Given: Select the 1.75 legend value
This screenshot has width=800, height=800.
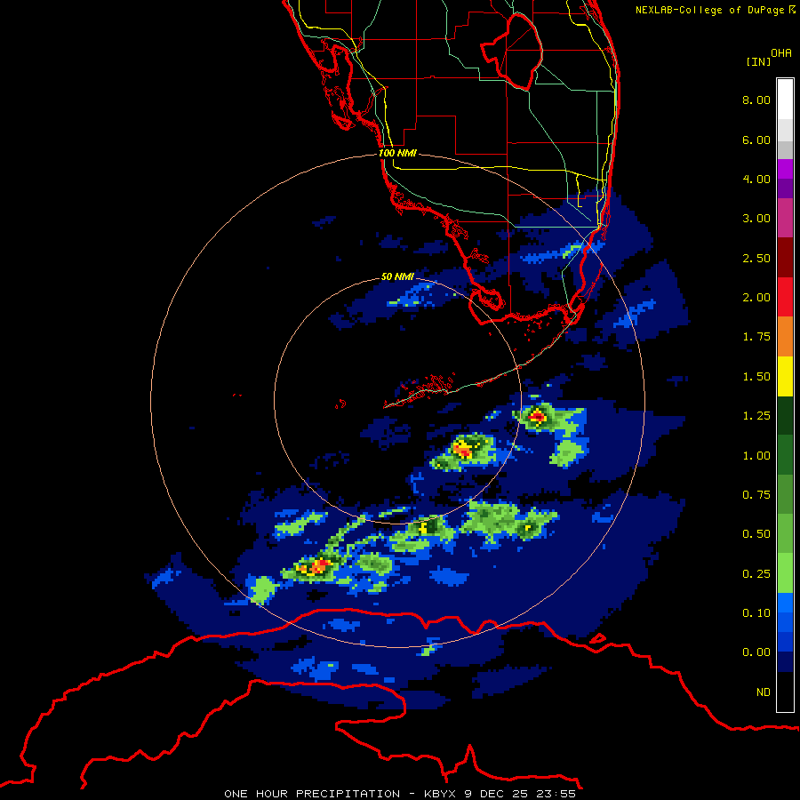Looking at the screenshot, I should click(756, 337).
